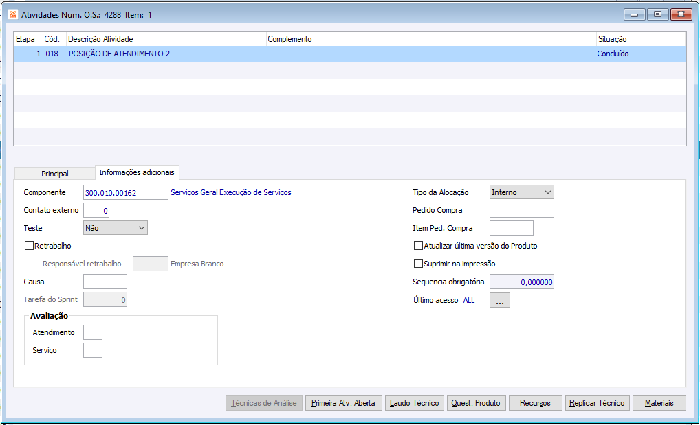
Task: Click the ellipsis button beside Último acesso
Action: point(499,300)
